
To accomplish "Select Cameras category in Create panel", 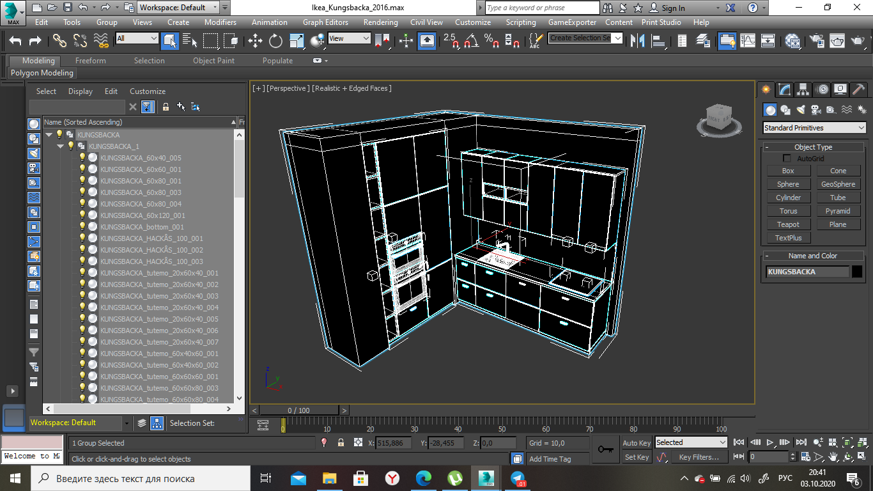I will point(816,110).
